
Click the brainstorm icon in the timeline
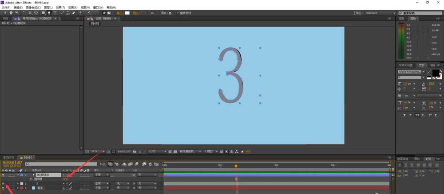tap(144, 164)
